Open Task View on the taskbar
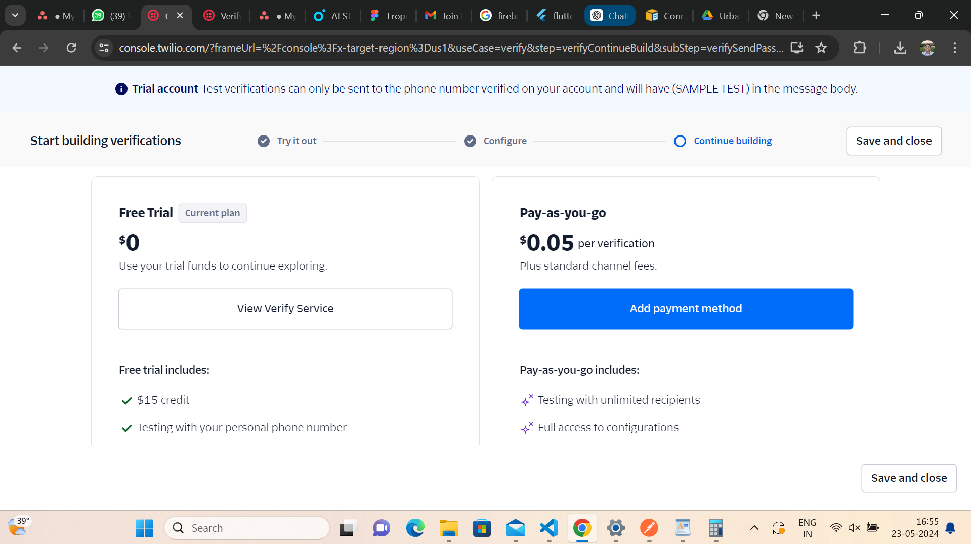This screenshot has height=544, width=971. [348, 528]
